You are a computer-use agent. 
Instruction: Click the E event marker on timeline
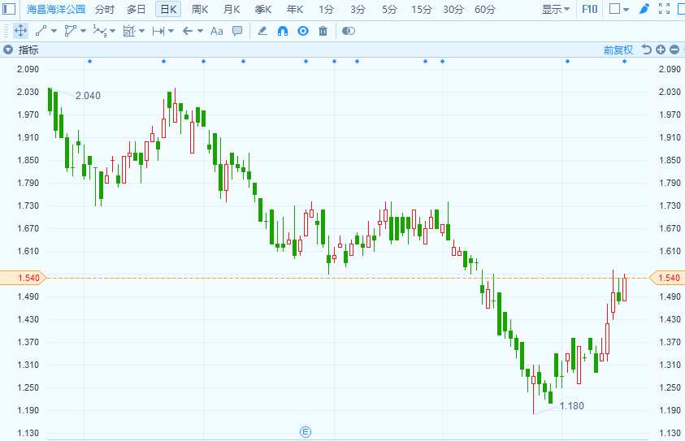tap(306, 432)
